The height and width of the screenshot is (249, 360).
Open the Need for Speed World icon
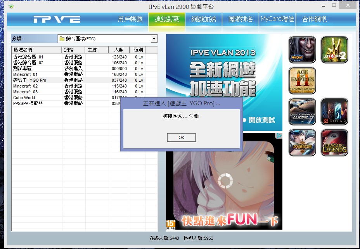[x=302, y=112]
